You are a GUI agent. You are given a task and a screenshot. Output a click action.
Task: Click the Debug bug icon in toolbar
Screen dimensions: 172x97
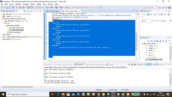(47, 8)
